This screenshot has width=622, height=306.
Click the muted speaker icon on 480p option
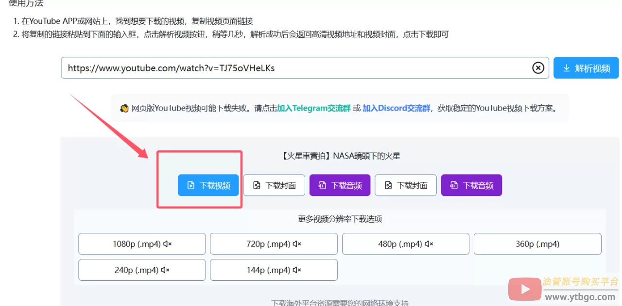click(429, 244)
